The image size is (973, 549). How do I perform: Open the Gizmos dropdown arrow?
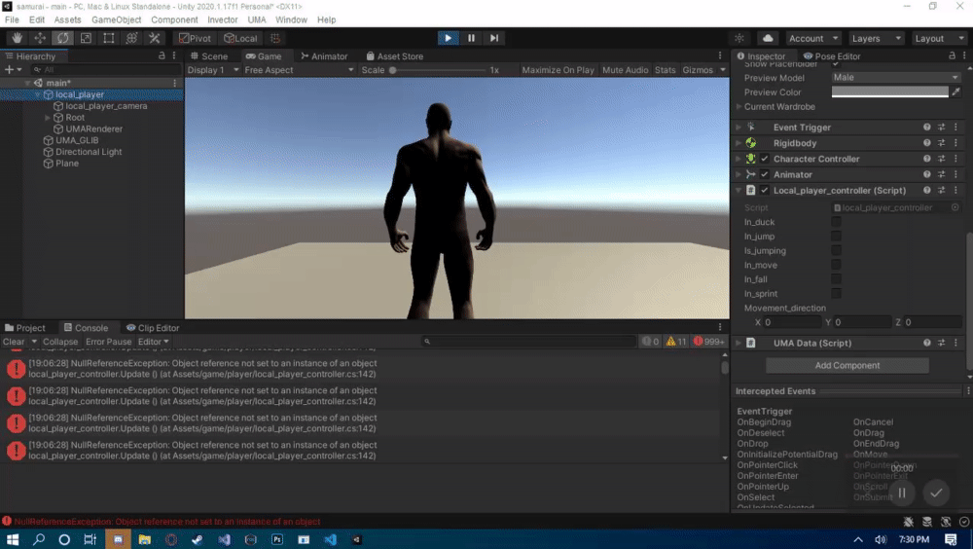[x=723, y=70]
